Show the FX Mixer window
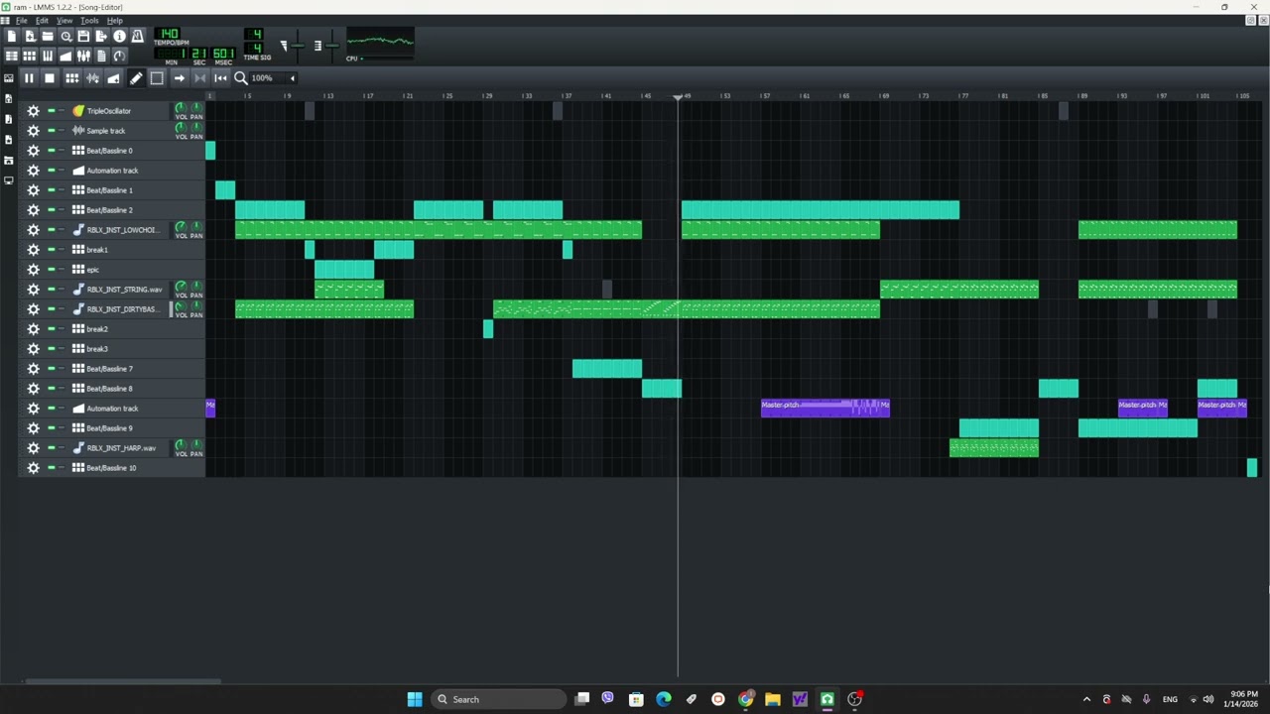1270x714 pixels. pyautogui.click(x=83, y=56)
